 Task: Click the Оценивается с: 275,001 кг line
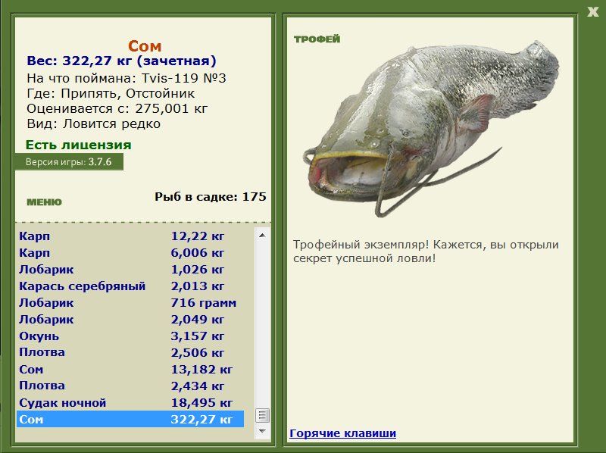coord(117,108)
